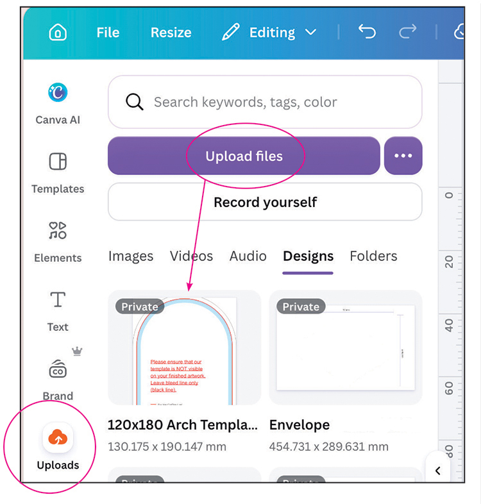
Task: Click the 120x180 Arch Templa... title
Action: tap(183, 425)
